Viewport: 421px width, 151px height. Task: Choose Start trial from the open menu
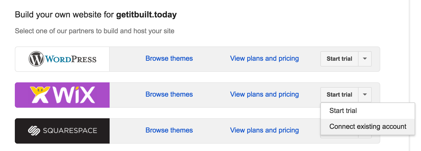point(343,111)
